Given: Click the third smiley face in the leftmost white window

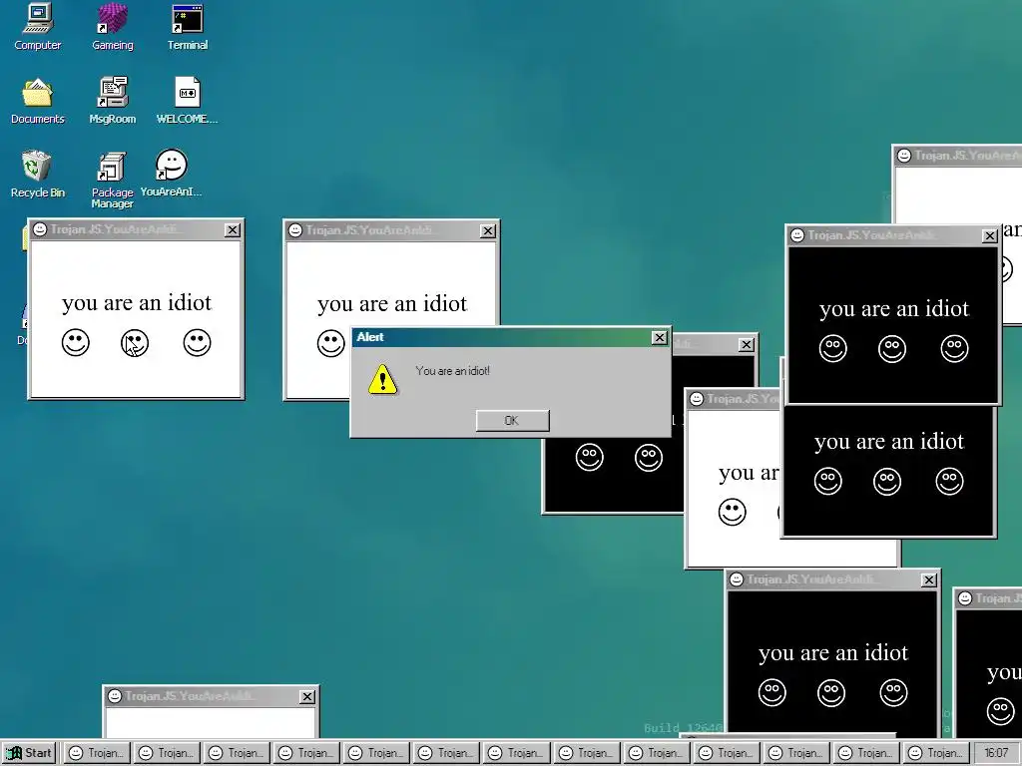Looking at the screenshot, I should click(197, 343).
